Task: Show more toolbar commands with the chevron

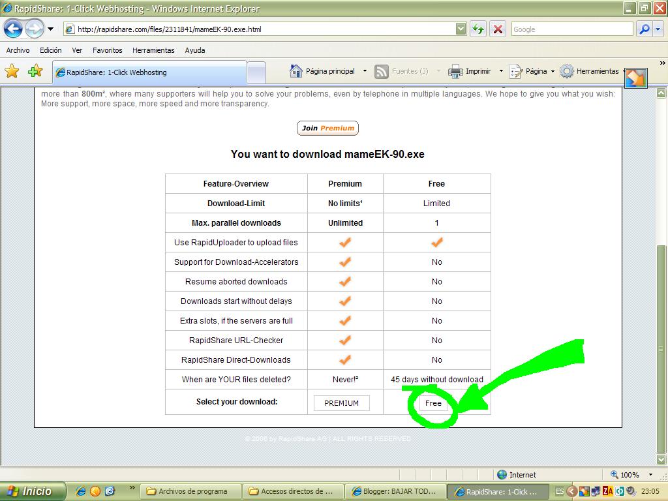Action: [x=663, y=63]
